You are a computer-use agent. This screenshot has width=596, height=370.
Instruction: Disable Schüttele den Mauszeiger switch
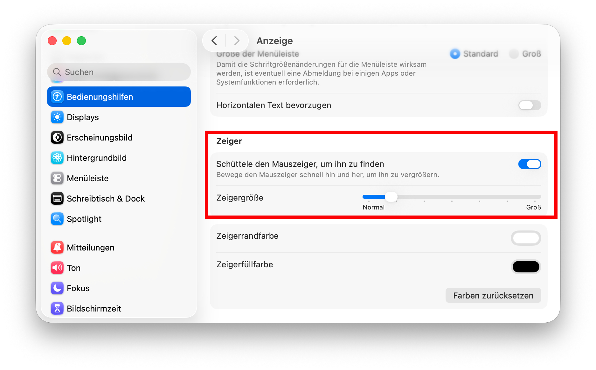530,164
